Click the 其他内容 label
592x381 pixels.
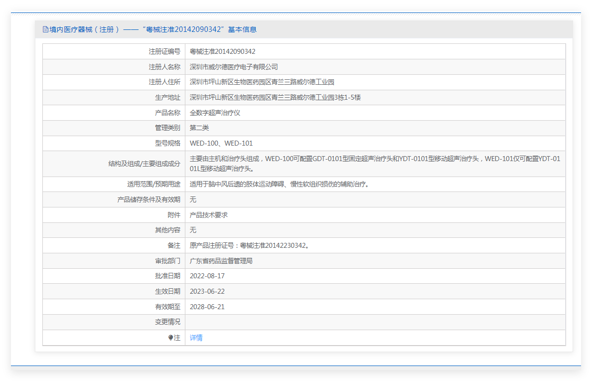pyautogui.click(x=167, y=230)
